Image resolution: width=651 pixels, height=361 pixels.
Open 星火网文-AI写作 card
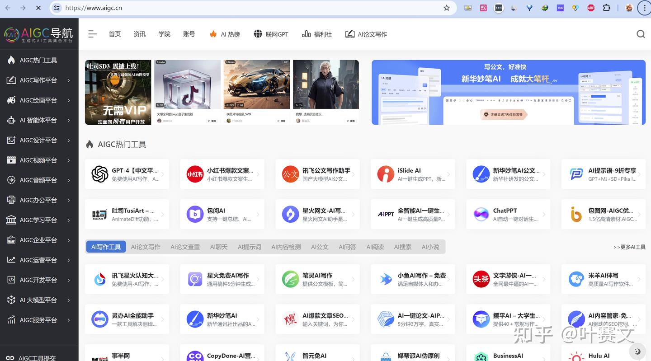coord(317,214)
